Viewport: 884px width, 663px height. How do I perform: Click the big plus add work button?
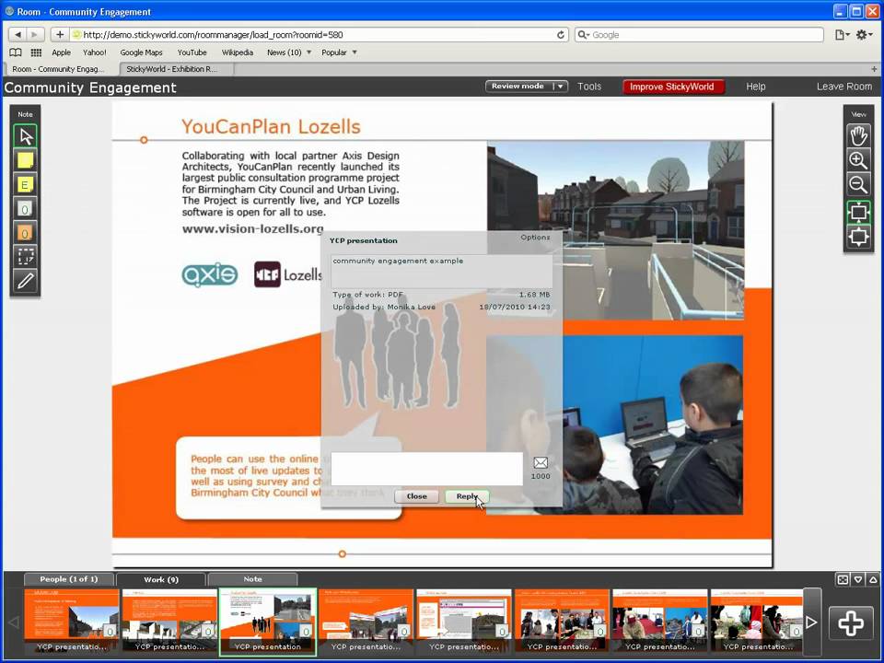point(850,622)
